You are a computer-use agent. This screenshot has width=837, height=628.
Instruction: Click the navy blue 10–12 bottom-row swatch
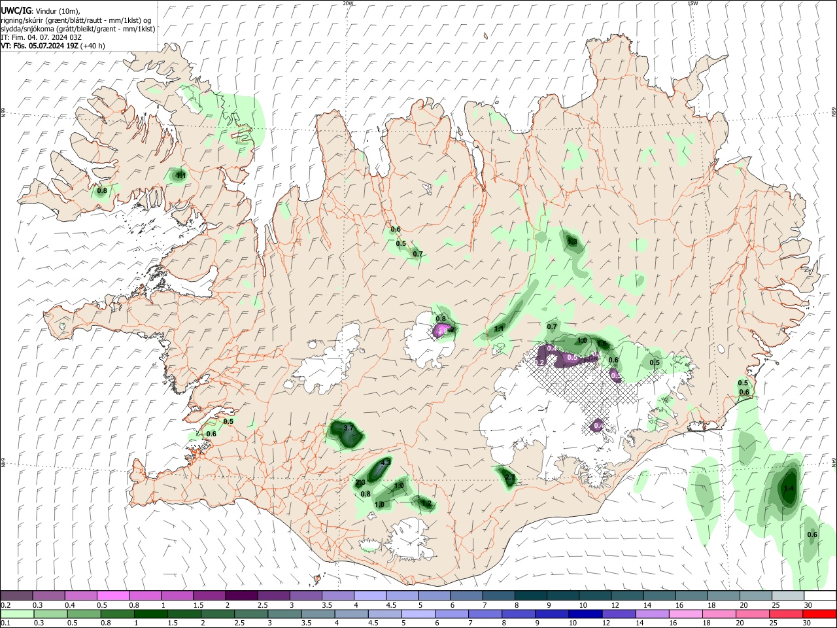tap(584, 614)
